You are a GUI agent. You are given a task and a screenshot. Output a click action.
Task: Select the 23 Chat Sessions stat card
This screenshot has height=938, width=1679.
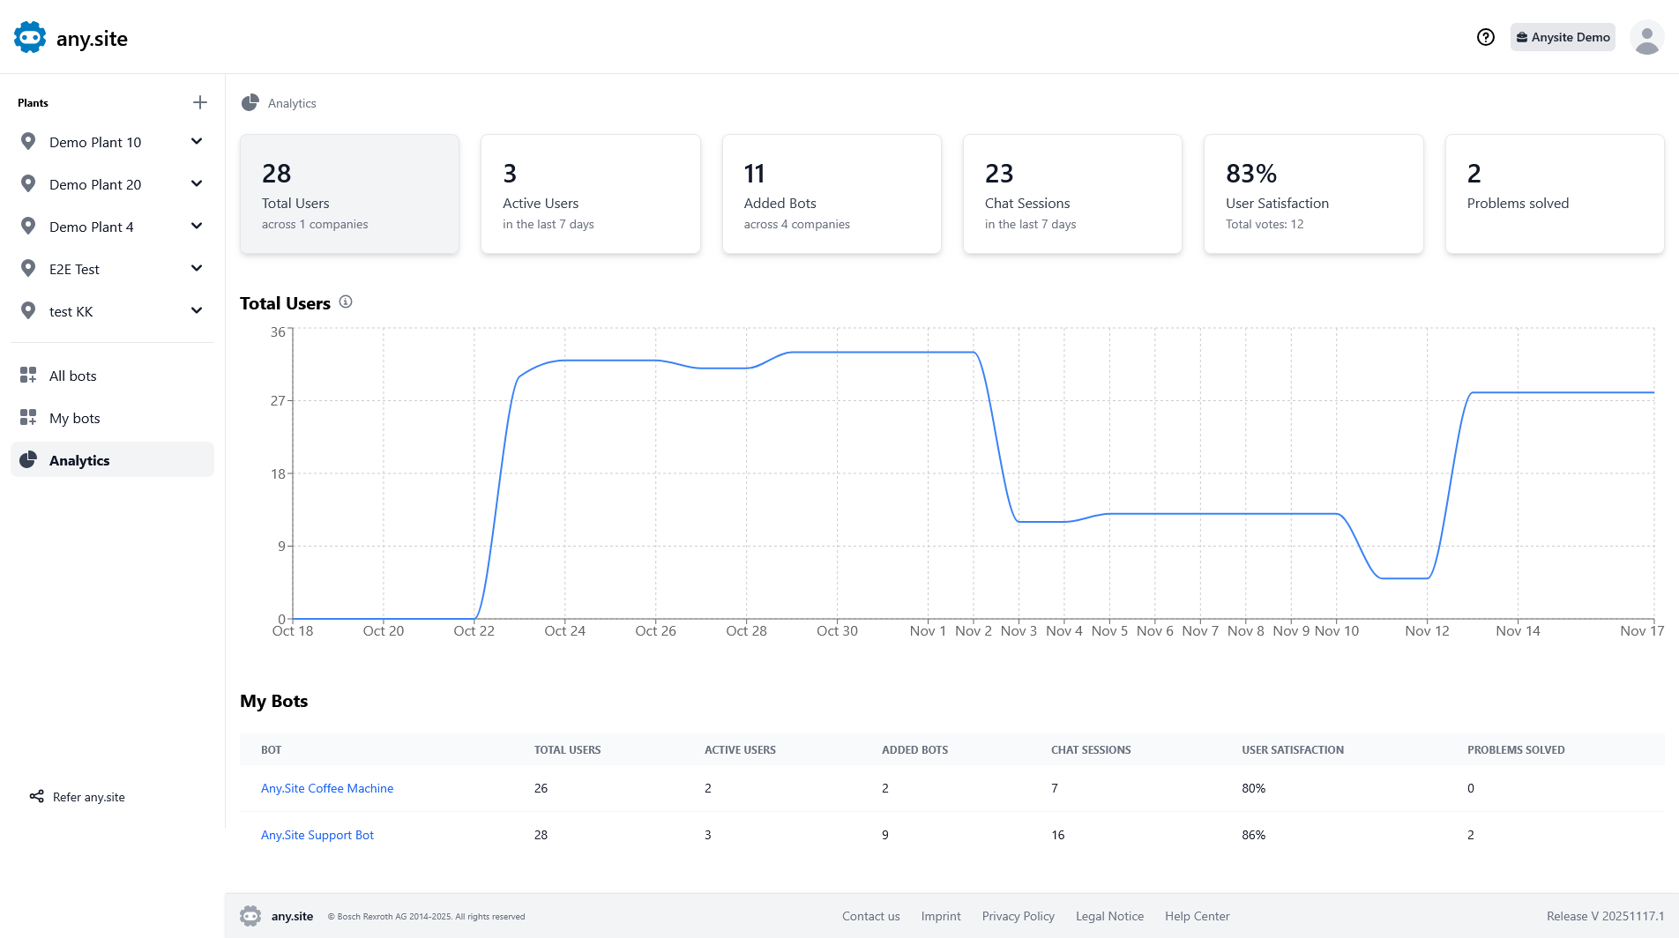[x=1071, y=194]
